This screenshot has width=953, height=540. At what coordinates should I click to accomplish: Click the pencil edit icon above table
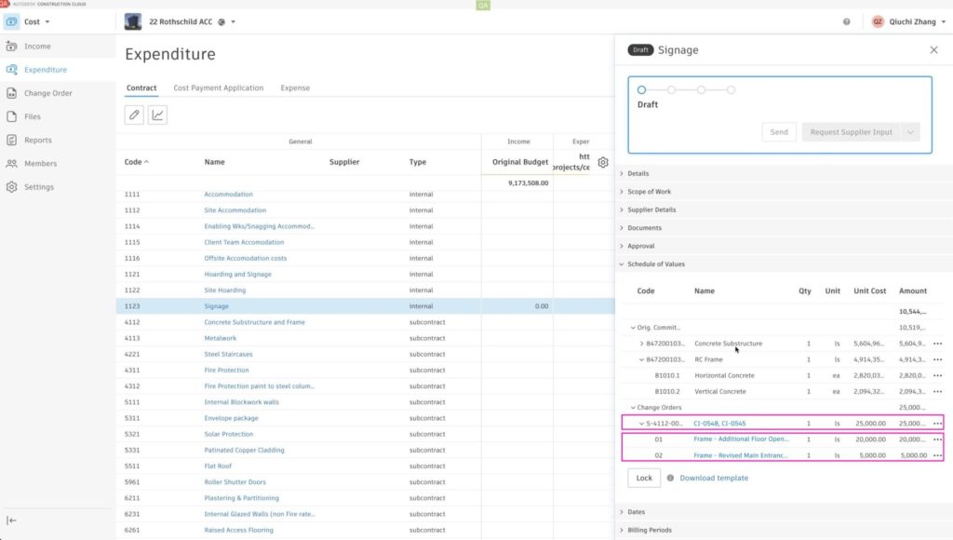click(134, 115)
